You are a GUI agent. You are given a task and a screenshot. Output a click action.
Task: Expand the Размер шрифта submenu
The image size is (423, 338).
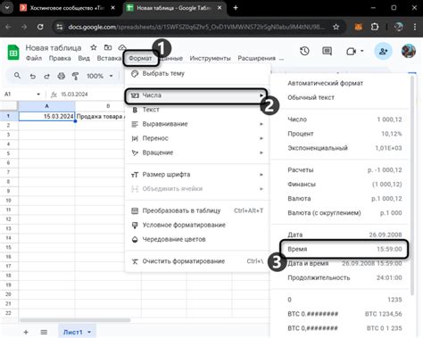point(197,175)
